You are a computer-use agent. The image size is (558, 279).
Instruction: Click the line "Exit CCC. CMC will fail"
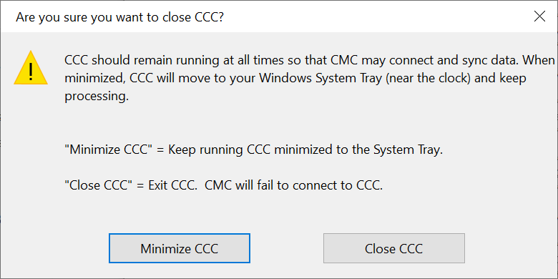pyautogui.click(x=265, y=186)
